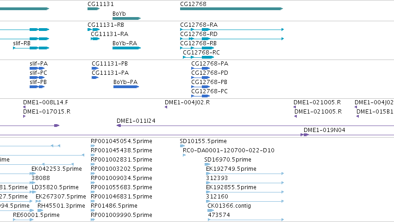This screenshot has width=394, height=222.
Task: Select the SD16970.5prime EST label
Action: [228, 160]
